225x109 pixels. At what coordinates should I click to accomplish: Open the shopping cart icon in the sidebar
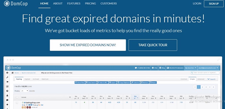coord(7,82)
